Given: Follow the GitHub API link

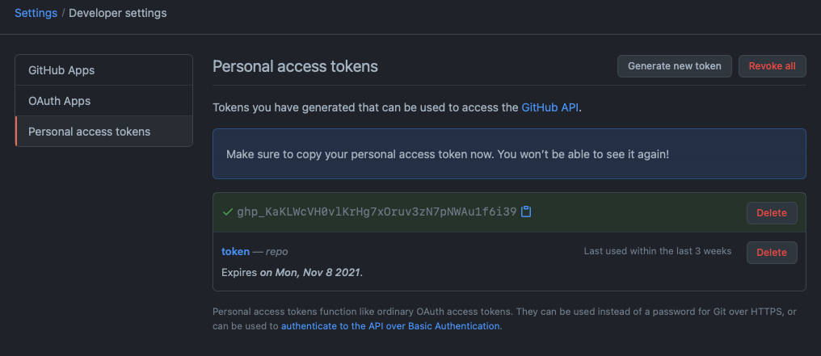Looking at the screenshot, I should [550, 107].
